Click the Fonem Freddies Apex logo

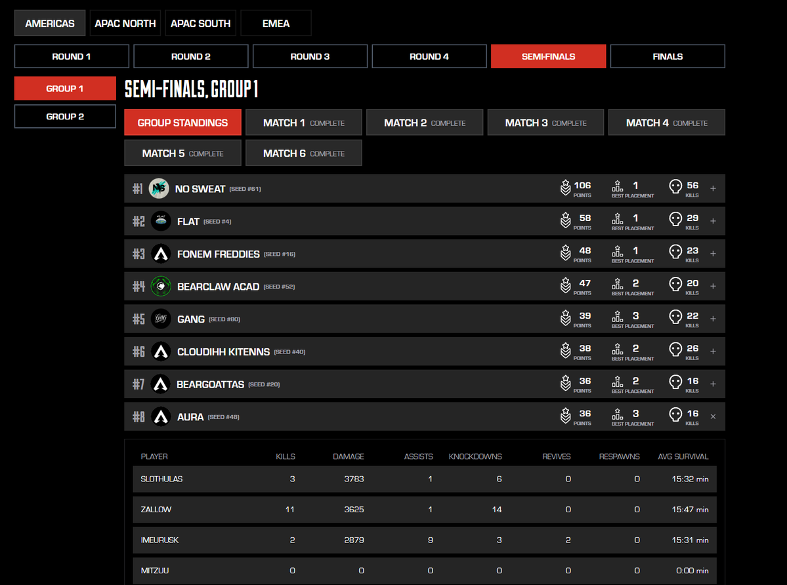tap(161, 254)
